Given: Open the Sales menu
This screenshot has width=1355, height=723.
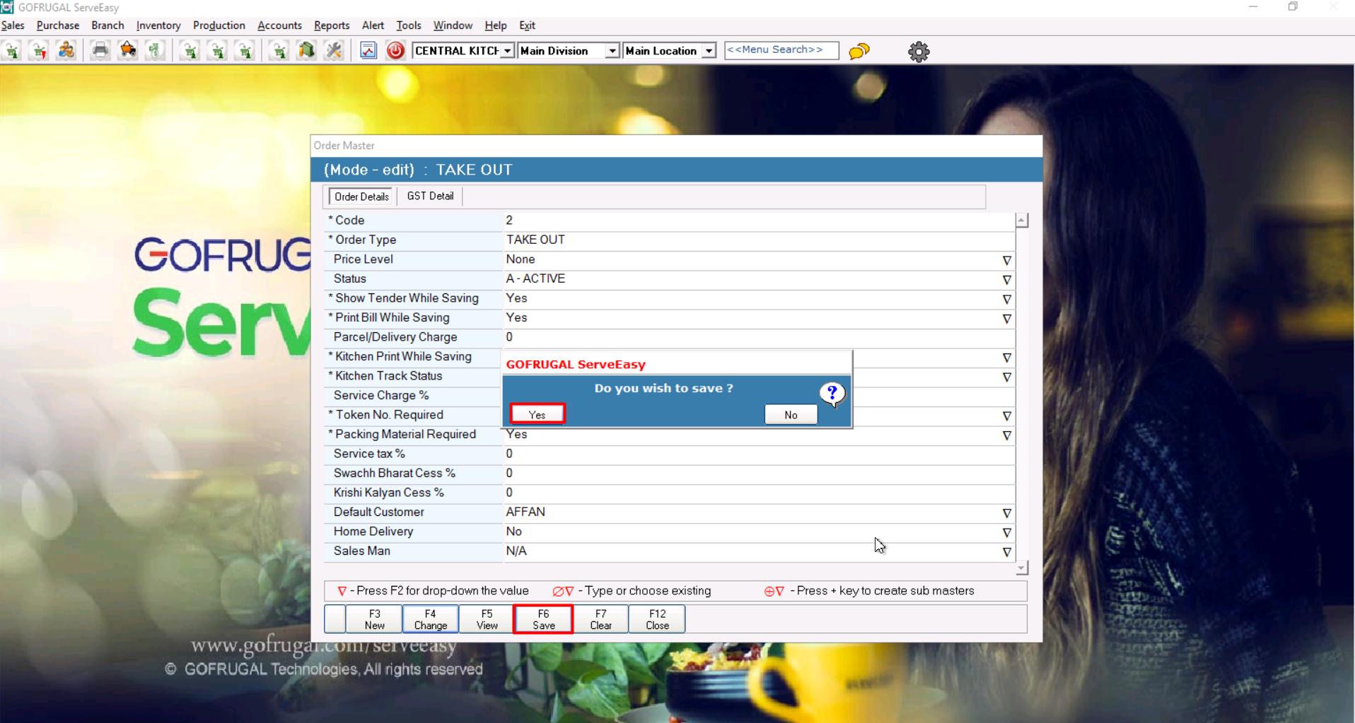Looking at the screenshot, I should (x=13, y=25).
